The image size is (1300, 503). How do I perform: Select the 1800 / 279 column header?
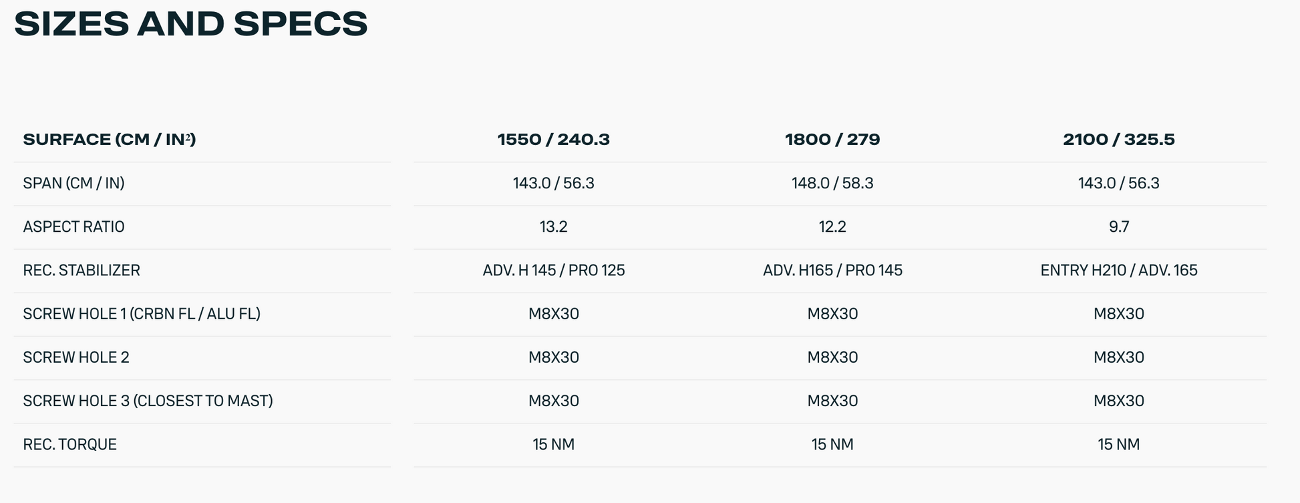(x=832, y=140)
